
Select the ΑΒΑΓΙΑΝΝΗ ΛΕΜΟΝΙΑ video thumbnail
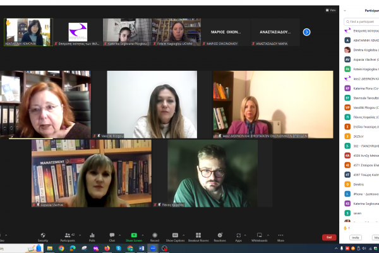[28, 32]
